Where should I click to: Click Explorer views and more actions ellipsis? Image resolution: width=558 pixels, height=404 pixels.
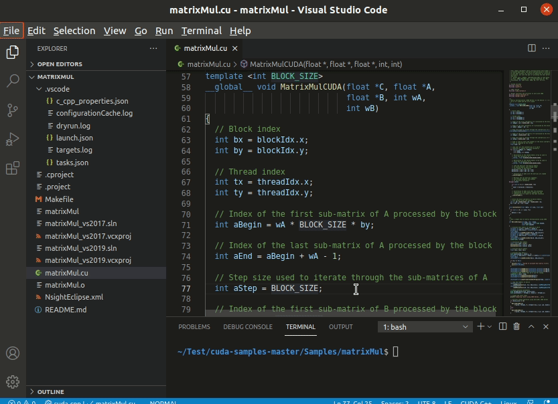point(153,48)
